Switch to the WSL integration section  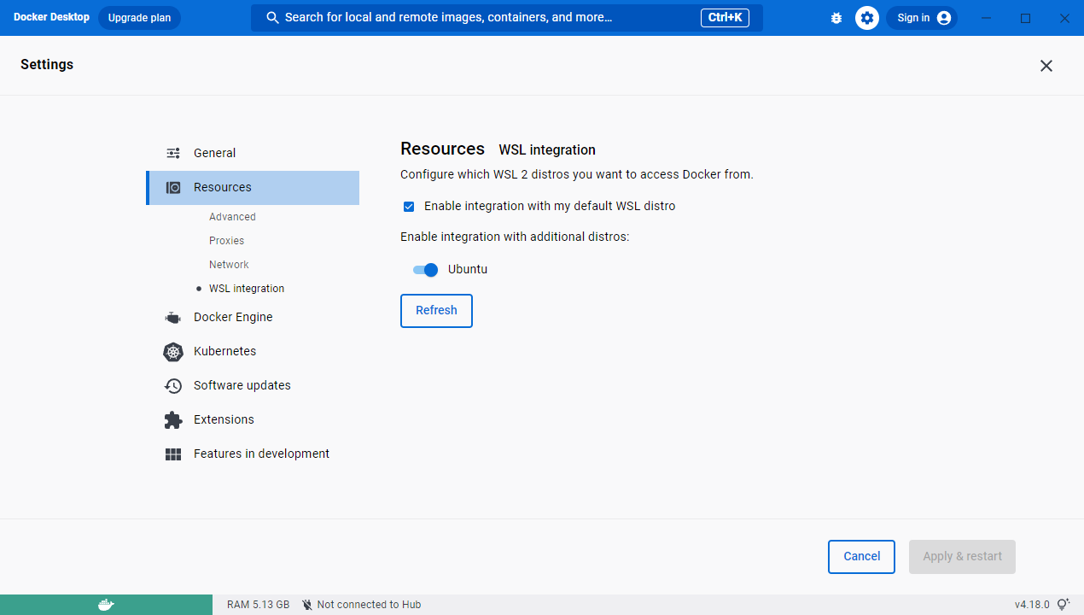pos(247,288)
